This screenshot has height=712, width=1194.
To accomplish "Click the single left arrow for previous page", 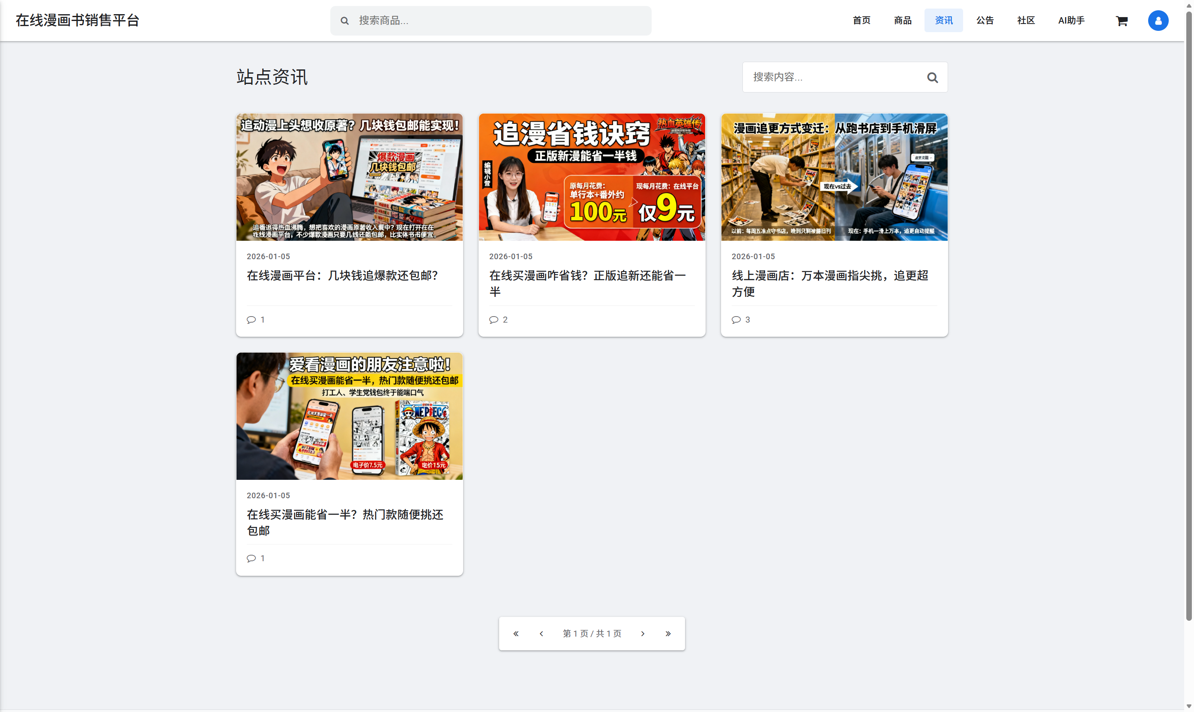I will tap(541, 633).
